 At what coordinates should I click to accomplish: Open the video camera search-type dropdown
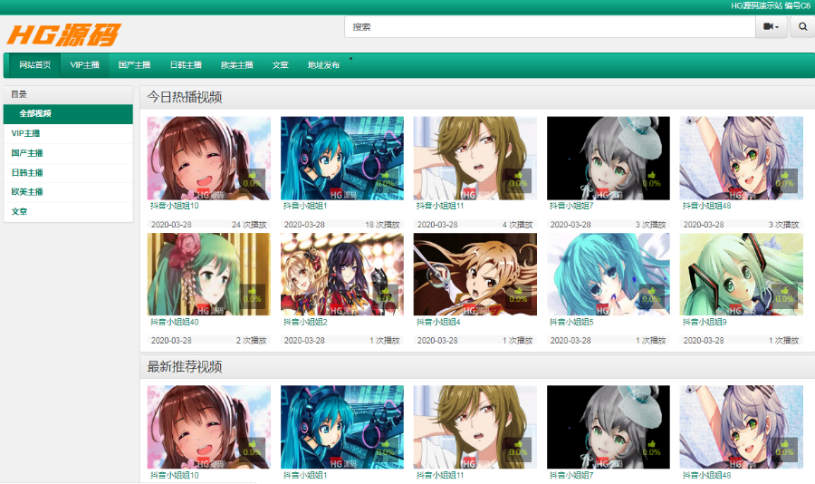coord(772,27)
